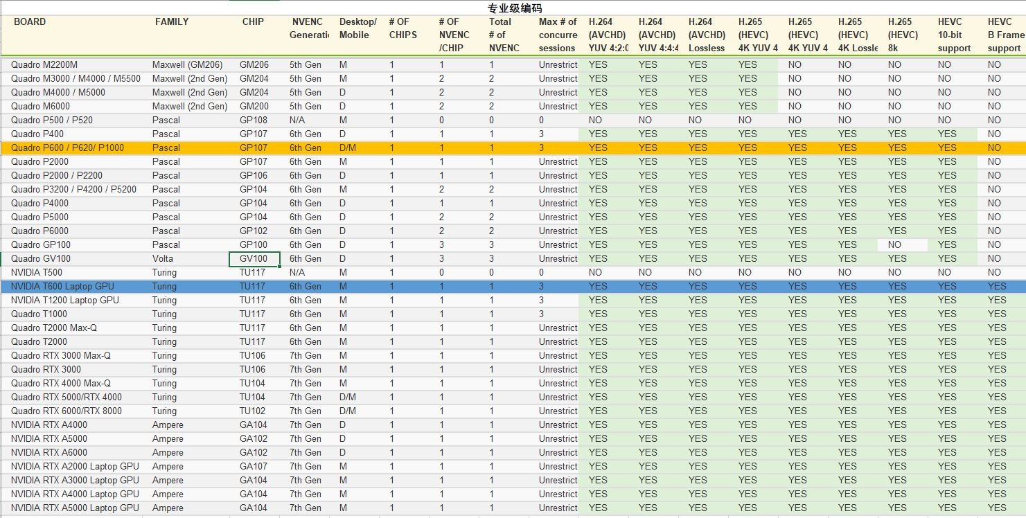1026x518 pixels.
Task: Select the Quadro P400 board cell
Action: (71, 134)
